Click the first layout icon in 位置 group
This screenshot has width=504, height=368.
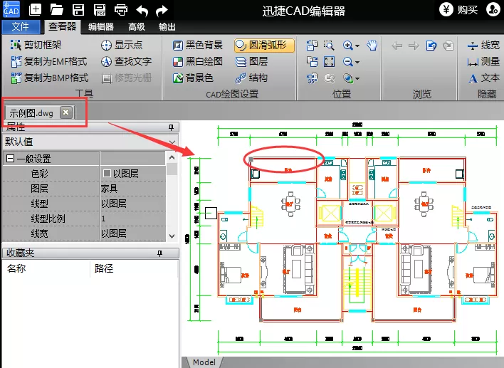(312, 46)
